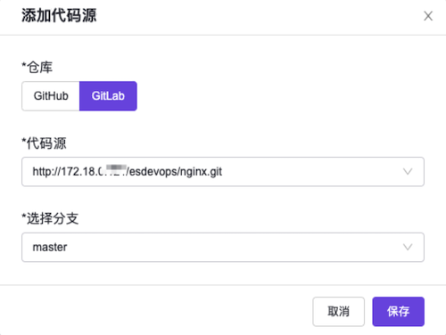Select the GitHub repository option
Viewport: 446px width, 335px height.
tap(51, 96)
